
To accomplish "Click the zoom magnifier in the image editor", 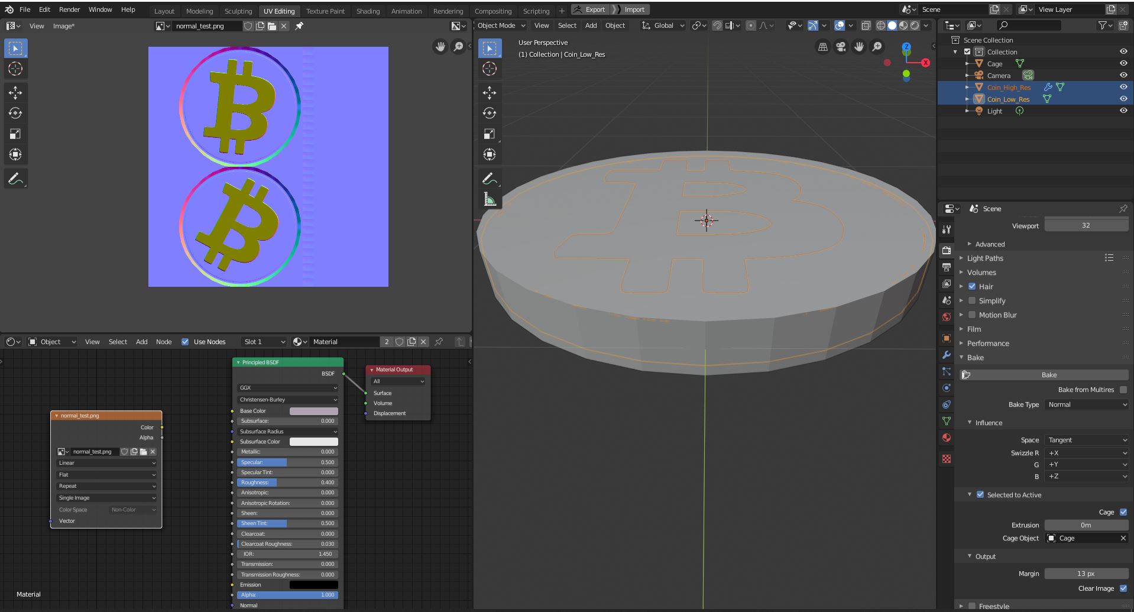I will 458,47.
